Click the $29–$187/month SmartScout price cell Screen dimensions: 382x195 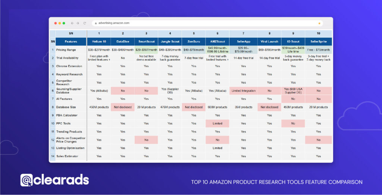tap(146, 50)
